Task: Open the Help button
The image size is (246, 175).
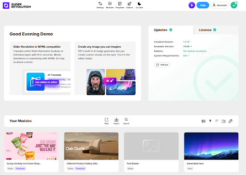Action: click(203, 5)
